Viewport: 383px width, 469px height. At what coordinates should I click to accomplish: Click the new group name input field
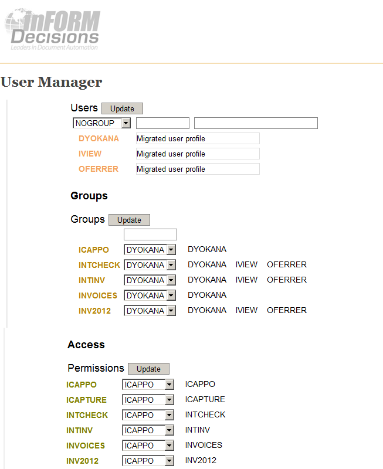151,235
